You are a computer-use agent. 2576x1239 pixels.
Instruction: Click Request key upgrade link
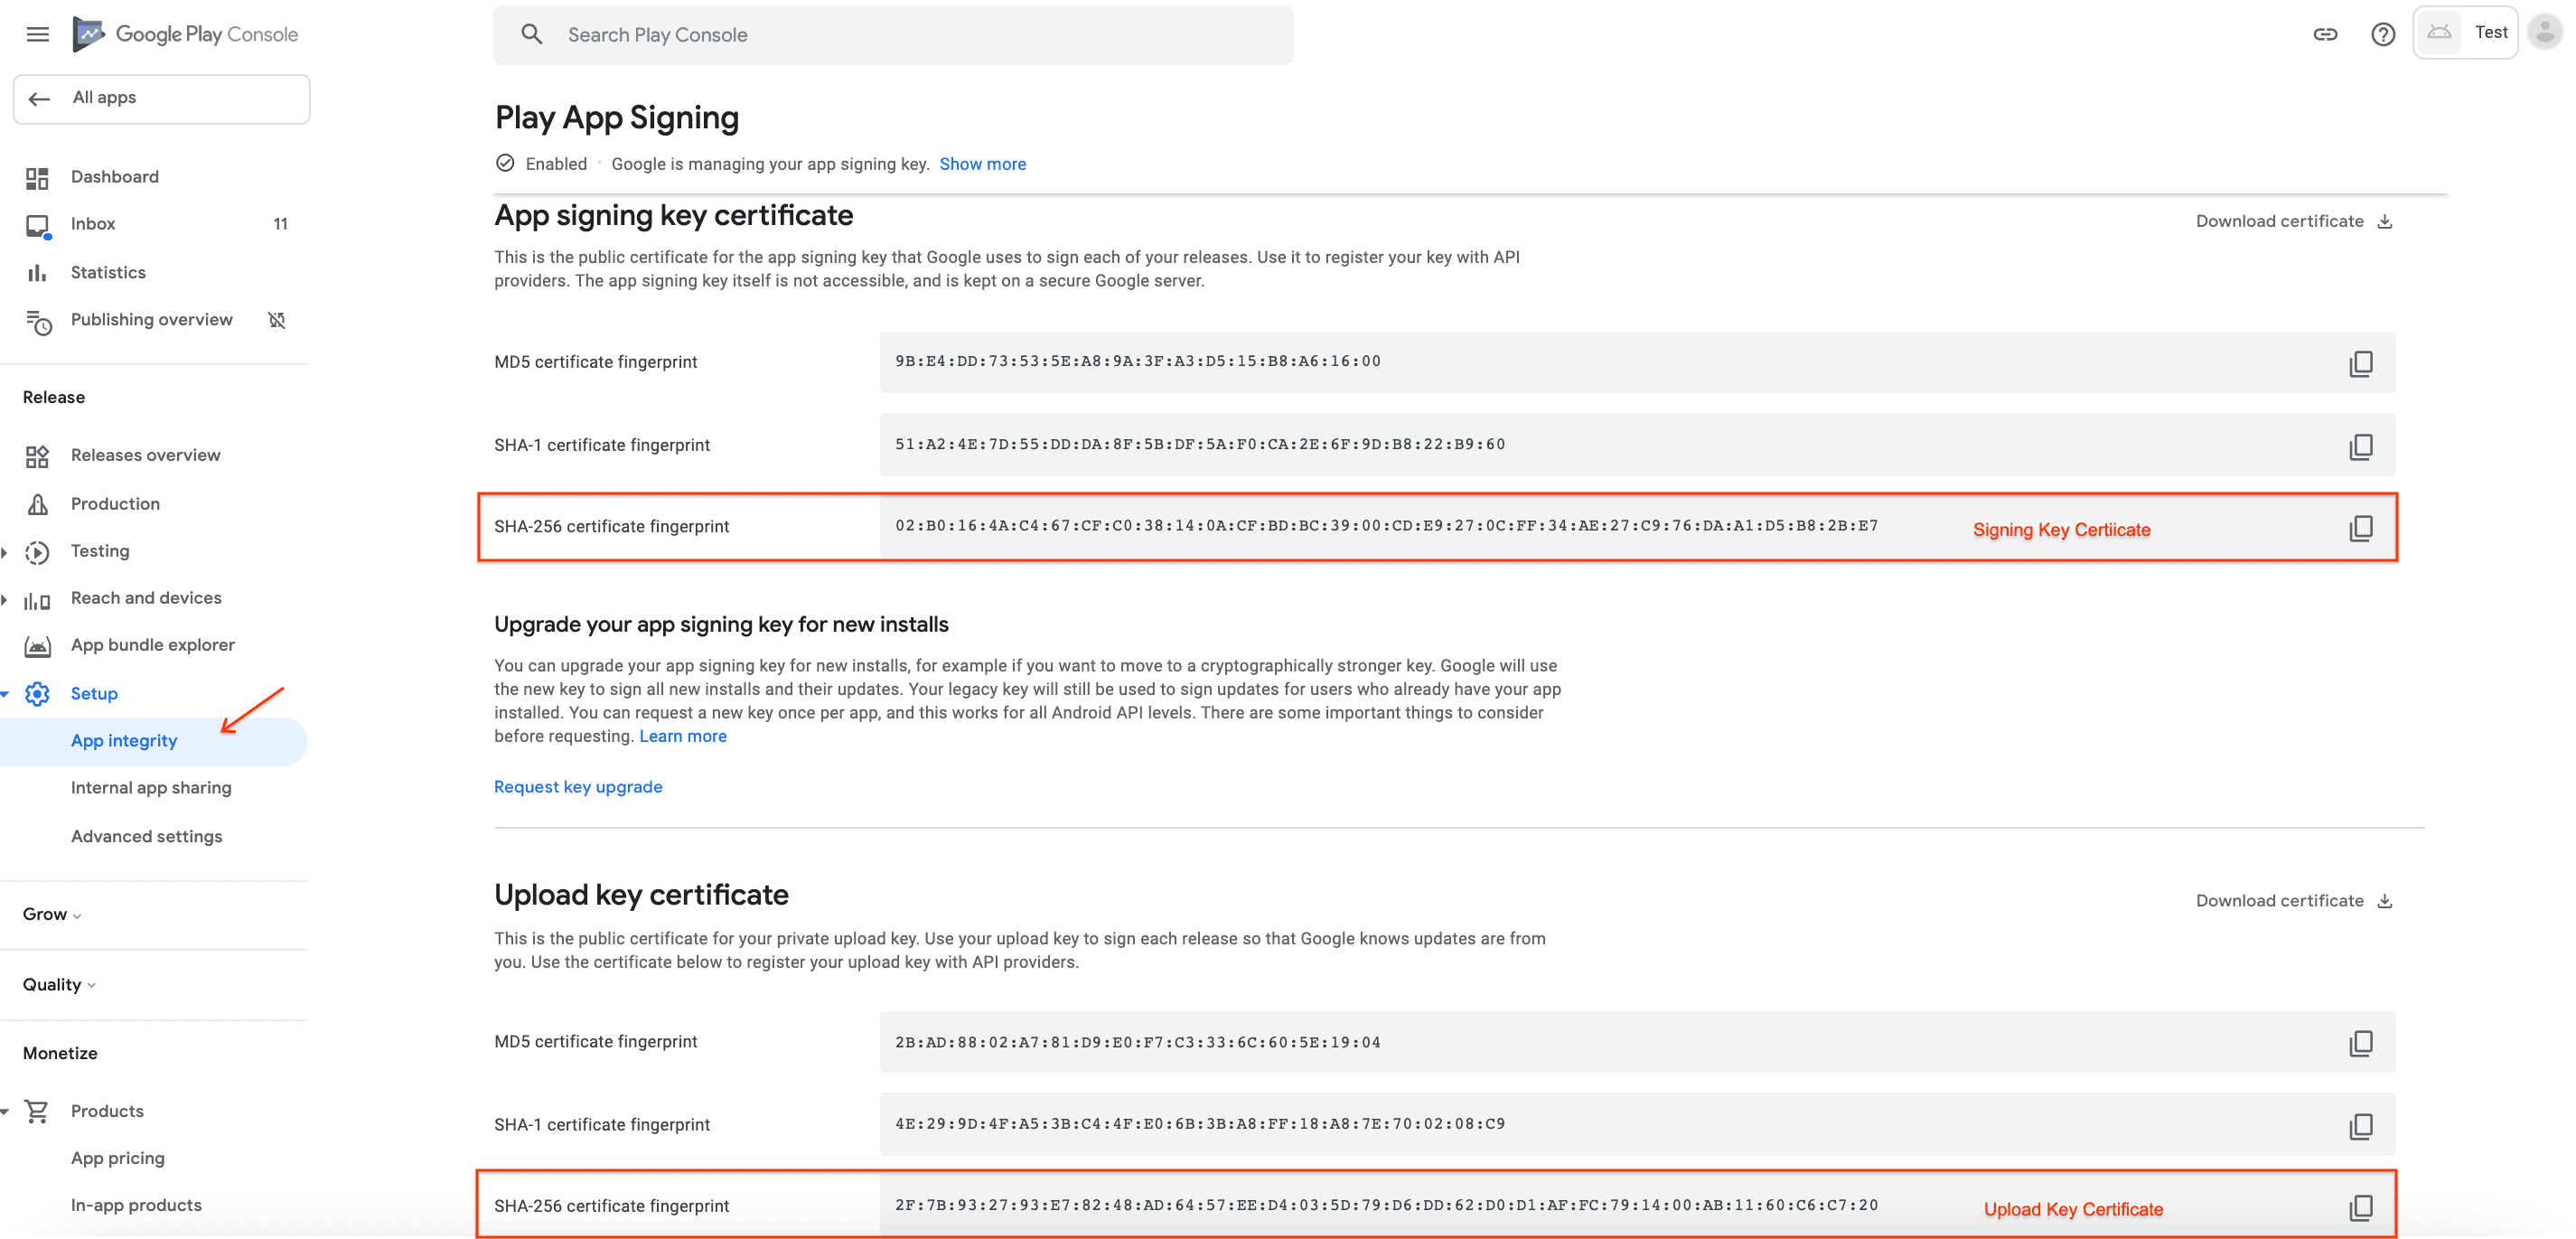(x=578, y=785)
